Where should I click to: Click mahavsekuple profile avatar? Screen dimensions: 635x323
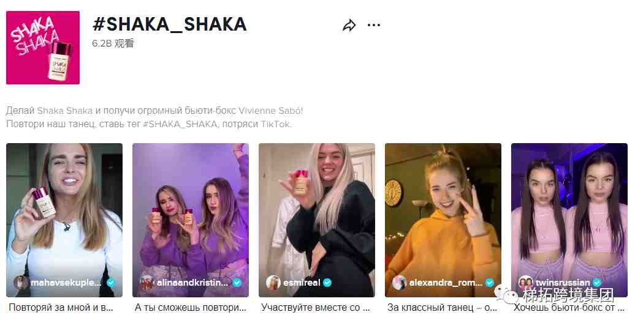[x=21, y=282]
